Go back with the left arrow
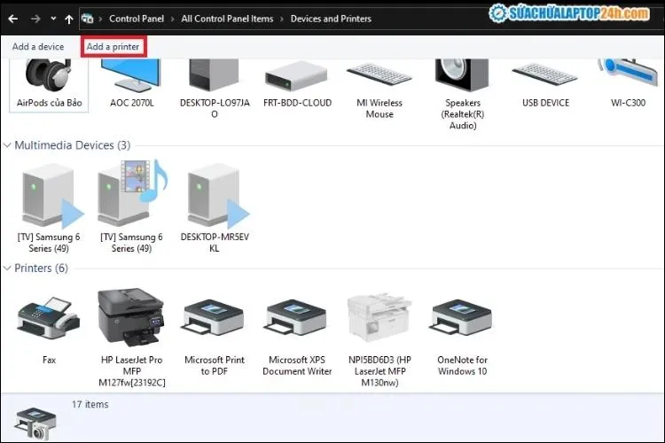This screenshot has height=443, width=665. click(13, 19)
